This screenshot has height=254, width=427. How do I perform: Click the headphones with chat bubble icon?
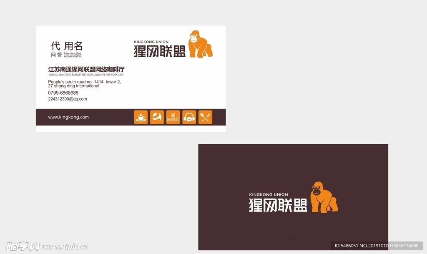point(189,117)
